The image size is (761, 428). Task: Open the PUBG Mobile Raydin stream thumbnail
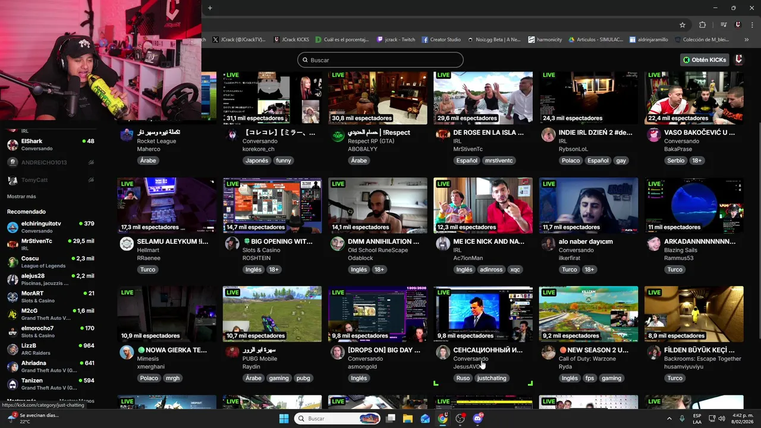272,314
